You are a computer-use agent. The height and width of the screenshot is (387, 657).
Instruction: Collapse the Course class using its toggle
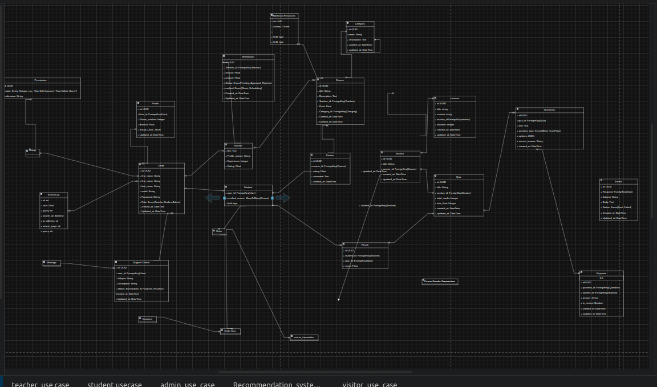318,80
